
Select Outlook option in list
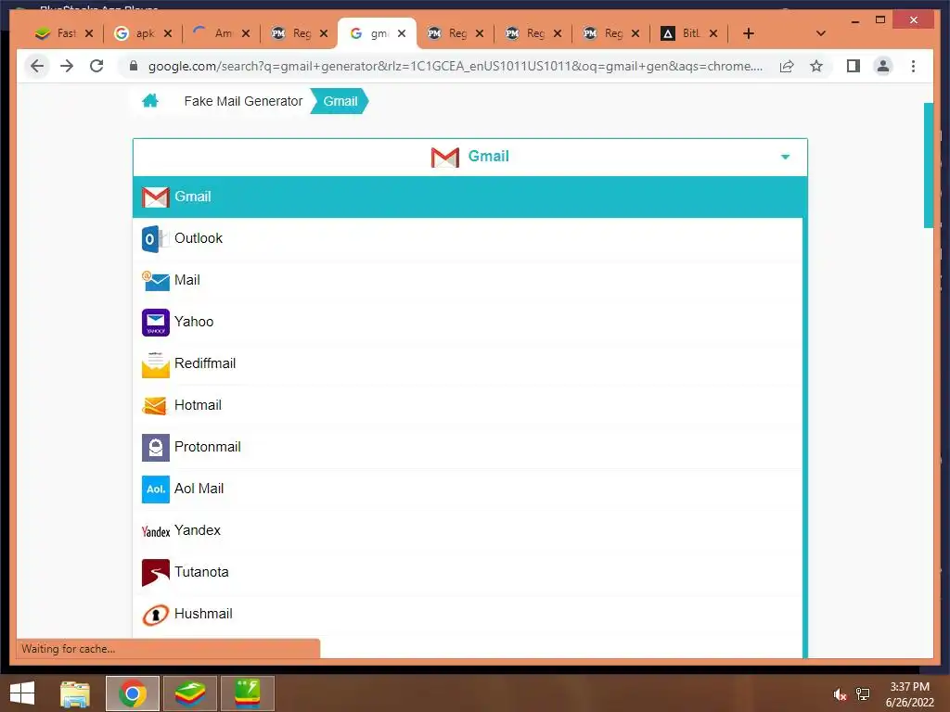468,238
